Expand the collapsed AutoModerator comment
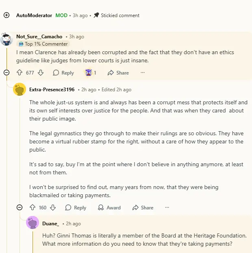The image size is (252, 253). (7, 15)
